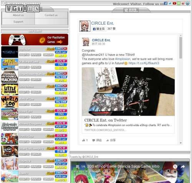Open the CIRCLE Ent. page title link
Screen dimensions: 192x183
(103, 23)
